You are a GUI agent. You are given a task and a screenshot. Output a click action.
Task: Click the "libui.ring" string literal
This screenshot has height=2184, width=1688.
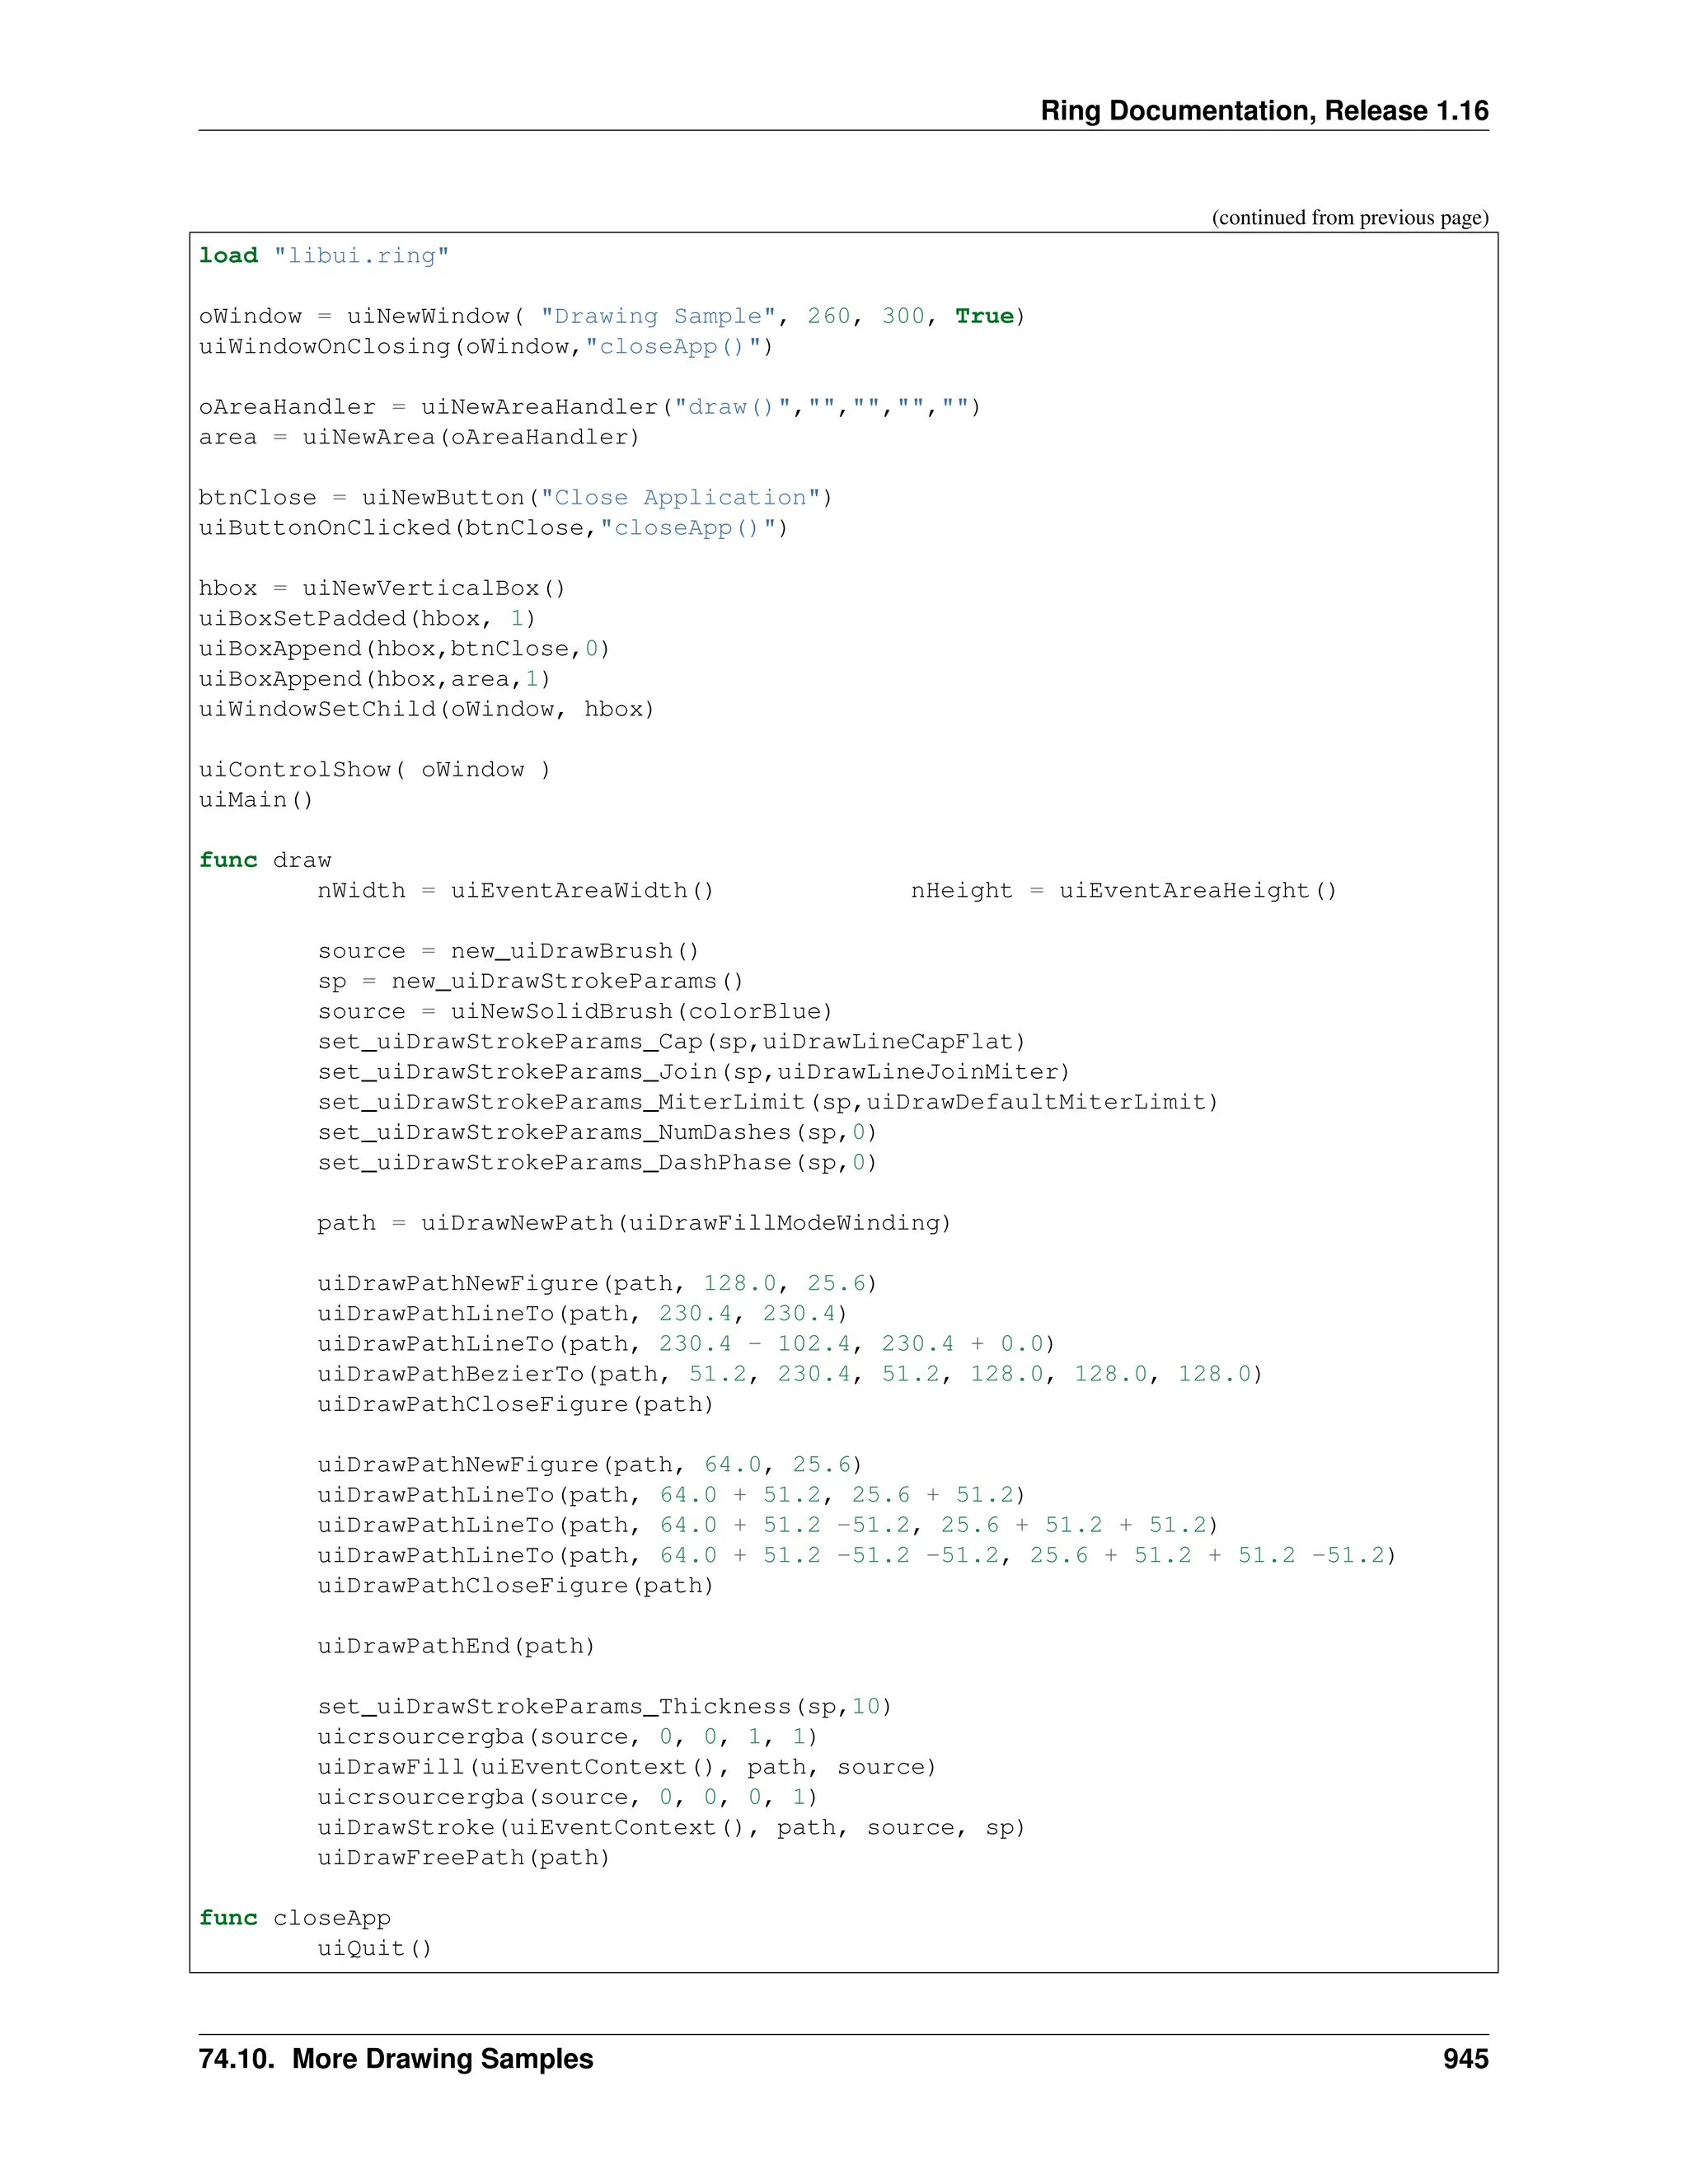click(361, 256)
